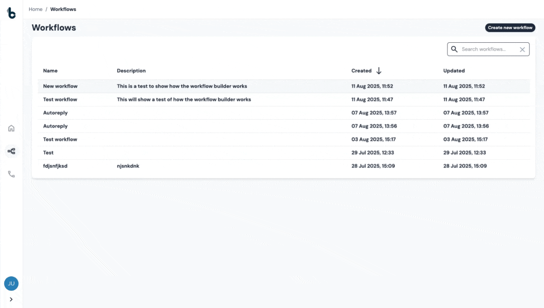Clear the search field using the X icon
Viewport: 544px width, 308px height.
(x=522, y=49)
